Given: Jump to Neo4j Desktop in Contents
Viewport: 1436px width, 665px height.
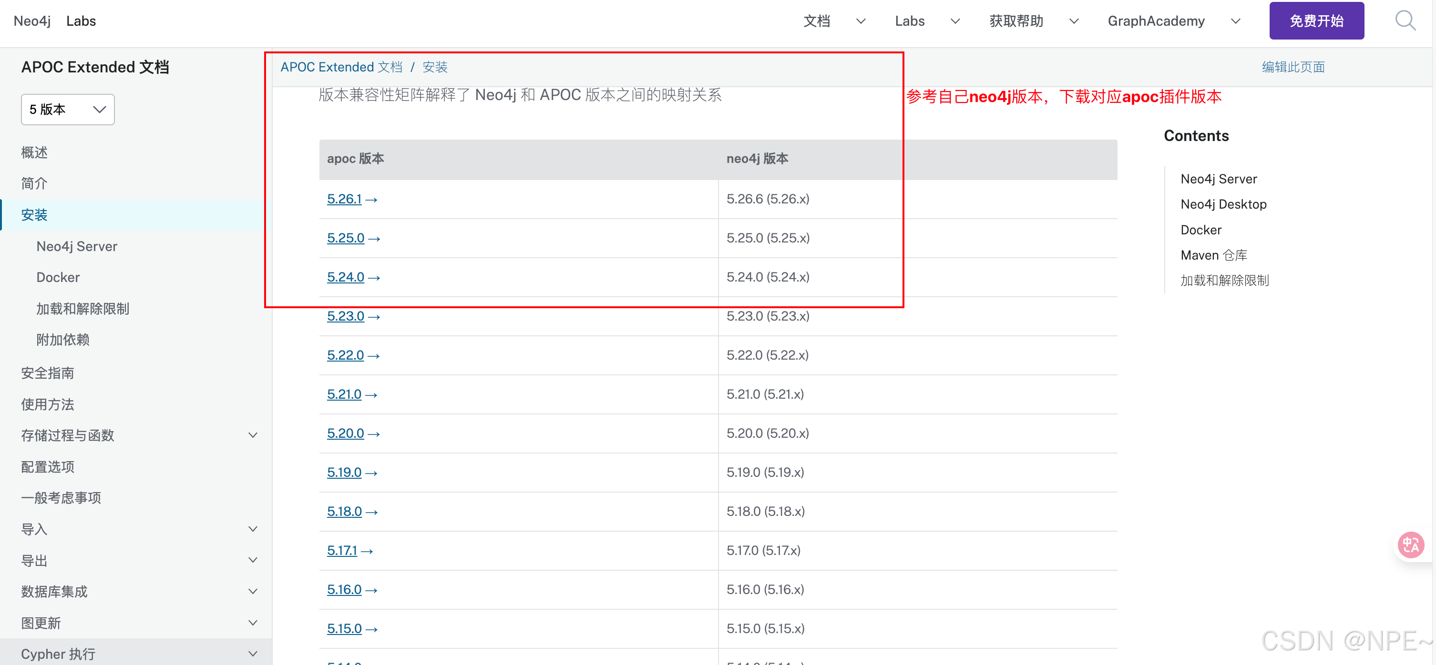Looking at the screenshot, I should tap(1223, 204).
